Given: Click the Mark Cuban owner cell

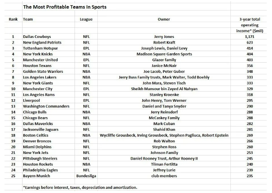Looking at the screenshot, I should click(164, 124).
